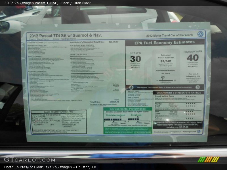Click the top caption '2012 Volkswagen Passat TDI SE'
This screenshot has width=227, height=170.
click(31, 3)
